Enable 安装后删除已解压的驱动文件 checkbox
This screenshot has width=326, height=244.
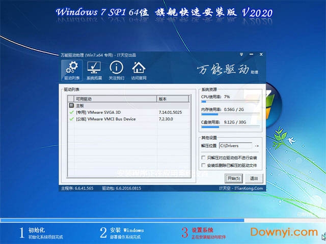(204, 166)
